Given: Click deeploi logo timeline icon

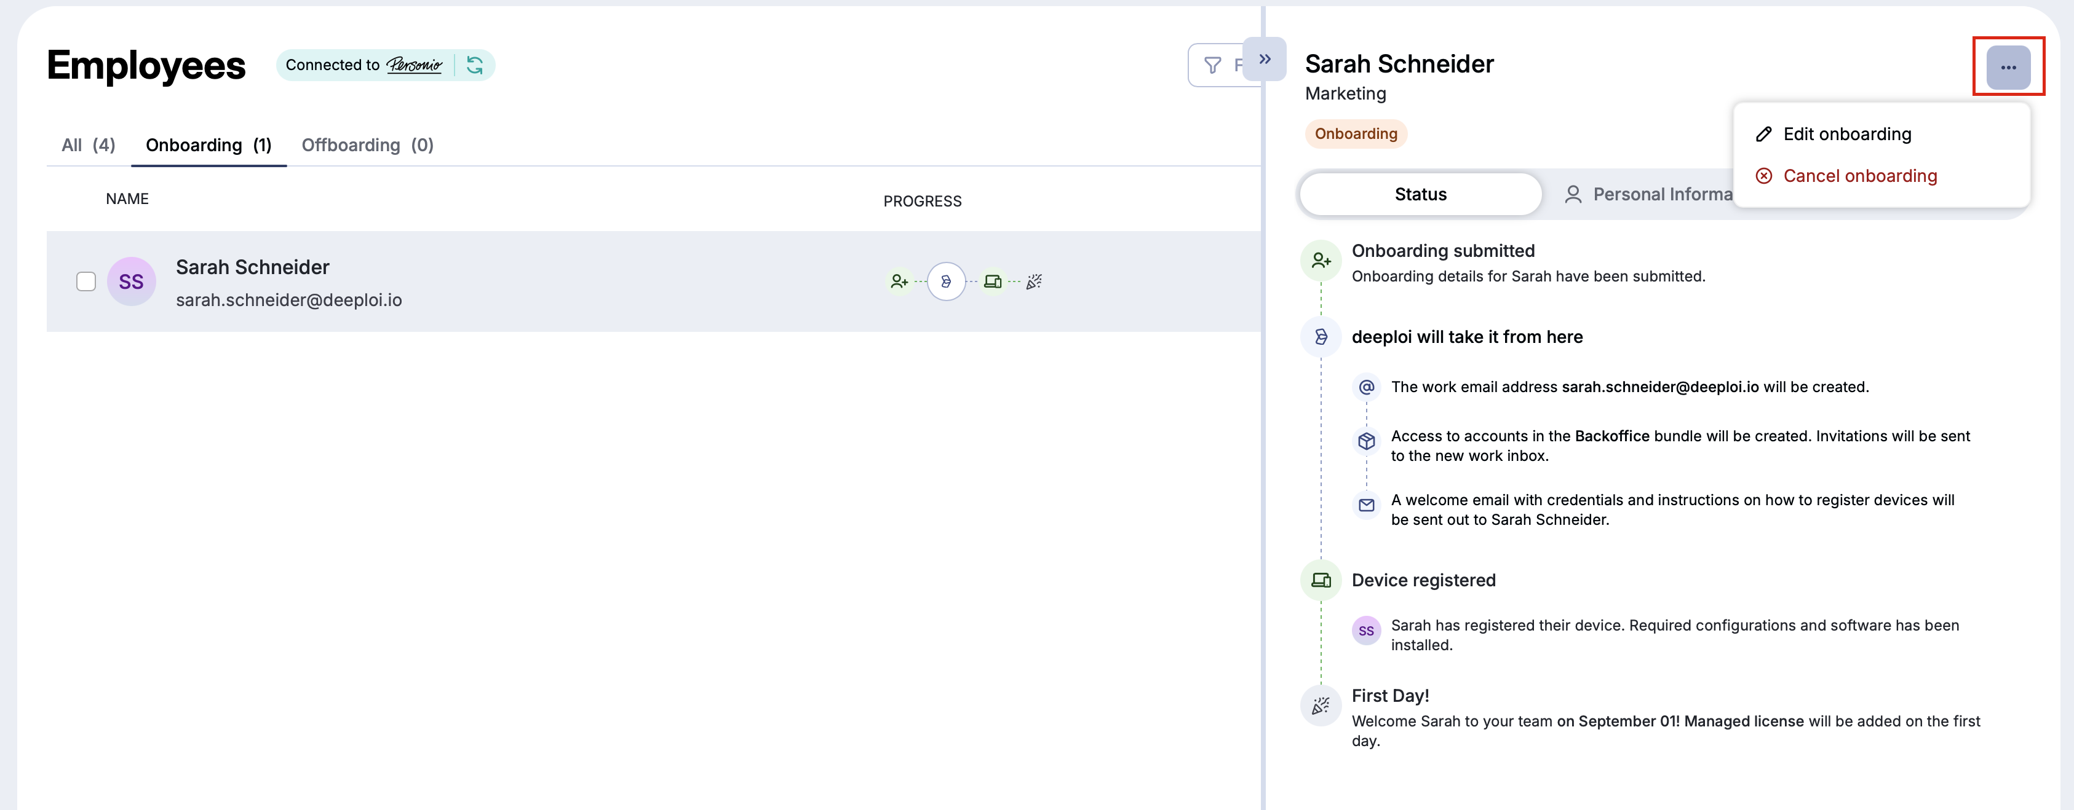Looking at the screenshot, I should point(1321,337).
